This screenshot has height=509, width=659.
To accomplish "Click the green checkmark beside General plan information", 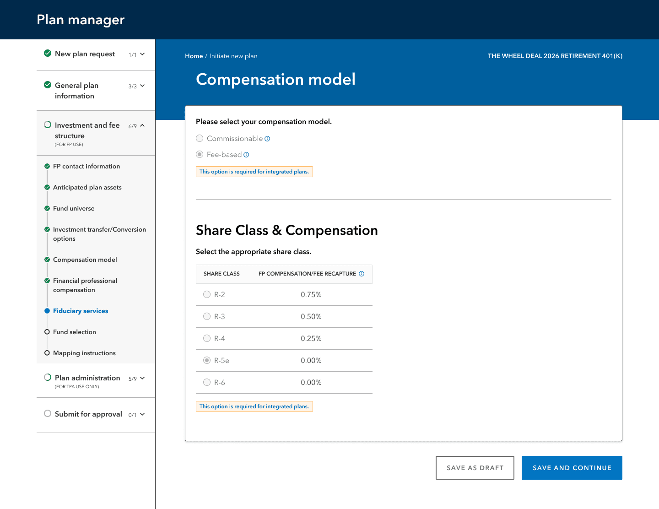I will (48, 85).
